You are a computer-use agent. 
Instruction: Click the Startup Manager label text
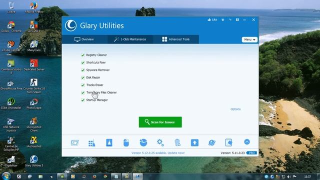(x=97, y=100)
